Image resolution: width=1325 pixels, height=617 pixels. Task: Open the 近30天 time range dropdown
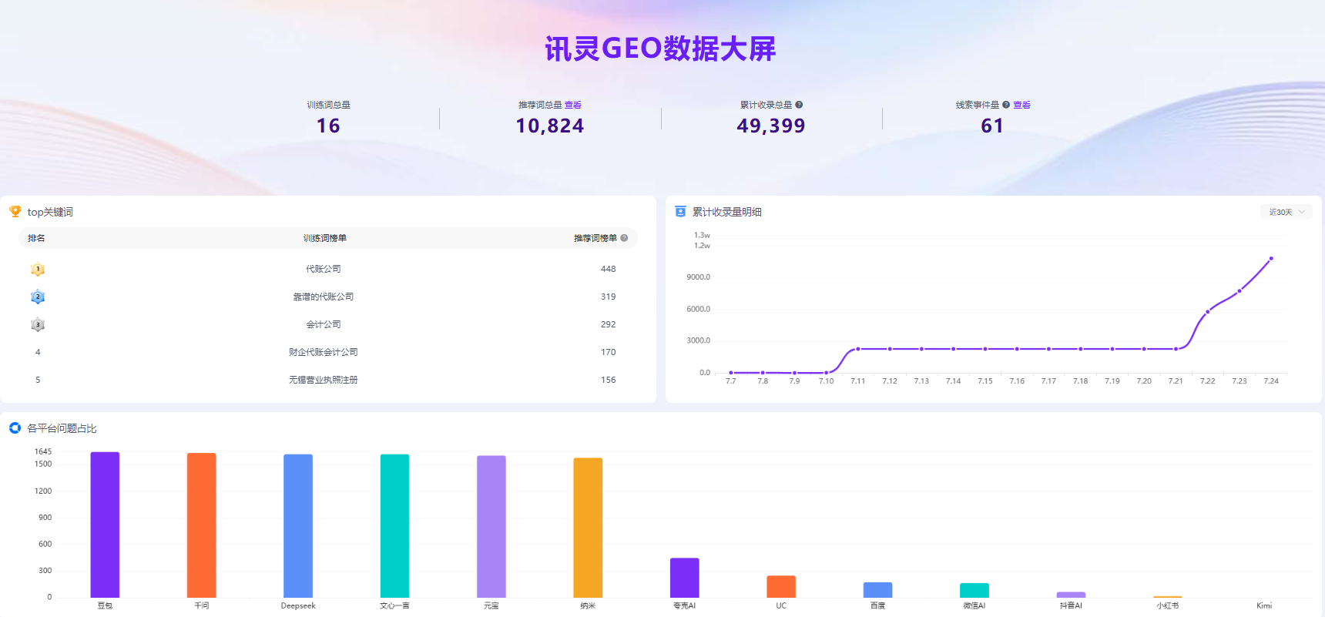1286,212
